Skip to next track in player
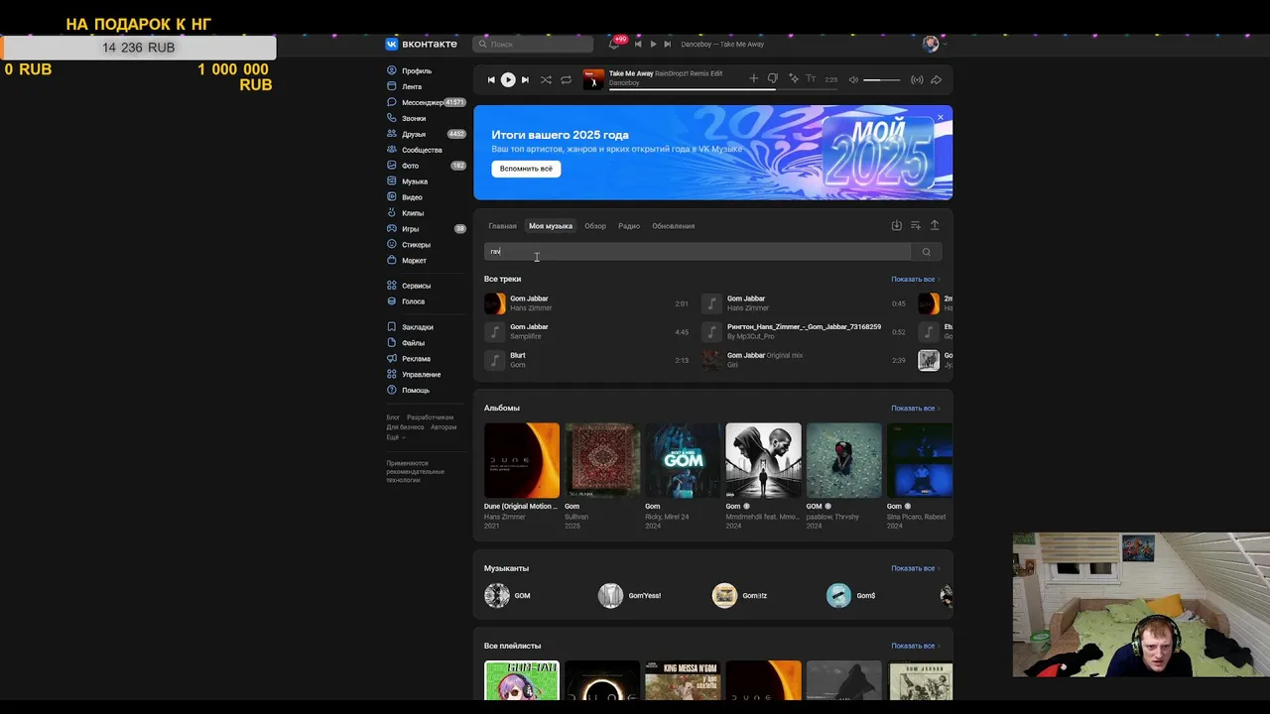This screenshot has height=714, width=1270. [526, 79]
